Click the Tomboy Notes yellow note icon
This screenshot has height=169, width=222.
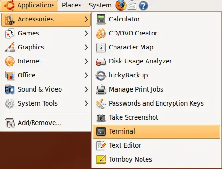101,159
